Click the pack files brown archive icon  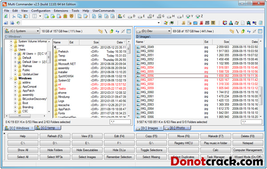point(65,16)
